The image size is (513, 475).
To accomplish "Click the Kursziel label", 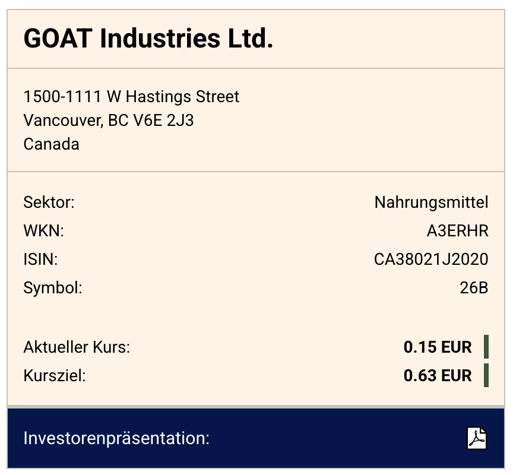I will (55, 376).
